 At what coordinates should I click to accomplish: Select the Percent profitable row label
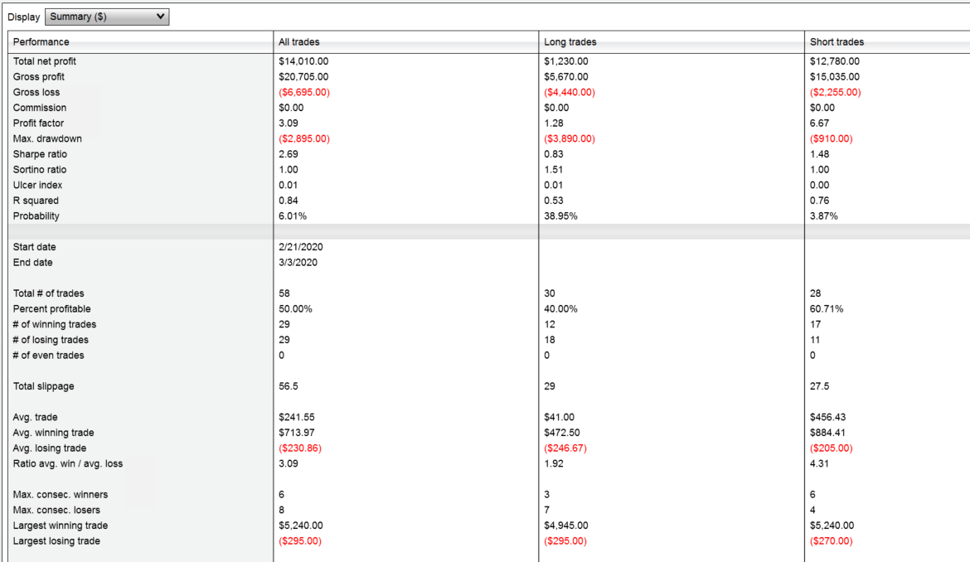tap(51, 308)
